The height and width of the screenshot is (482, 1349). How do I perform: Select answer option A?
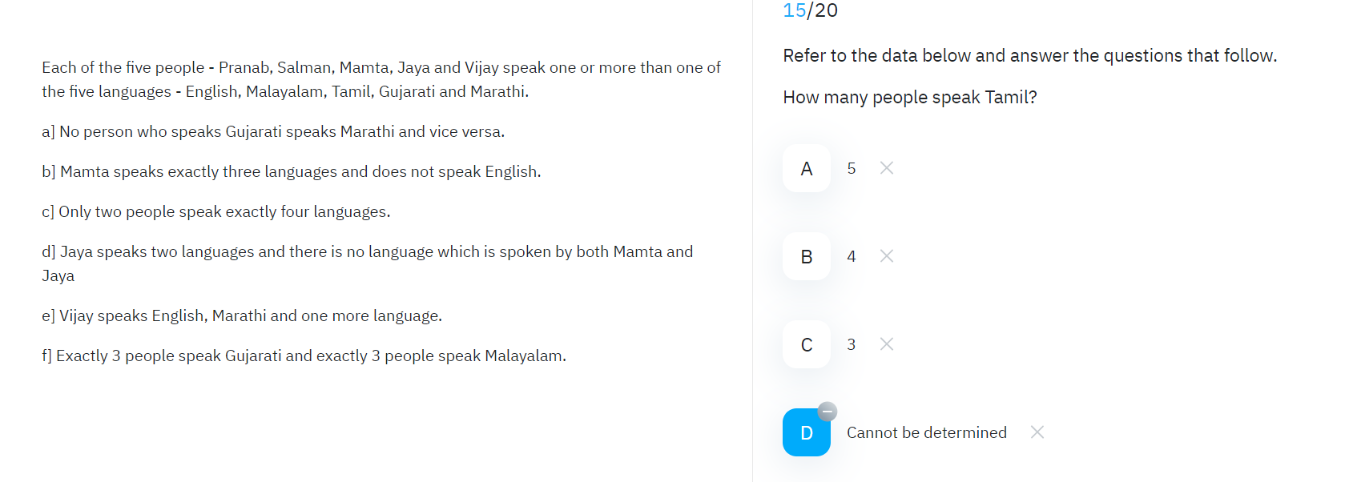(x=807, y=168)
